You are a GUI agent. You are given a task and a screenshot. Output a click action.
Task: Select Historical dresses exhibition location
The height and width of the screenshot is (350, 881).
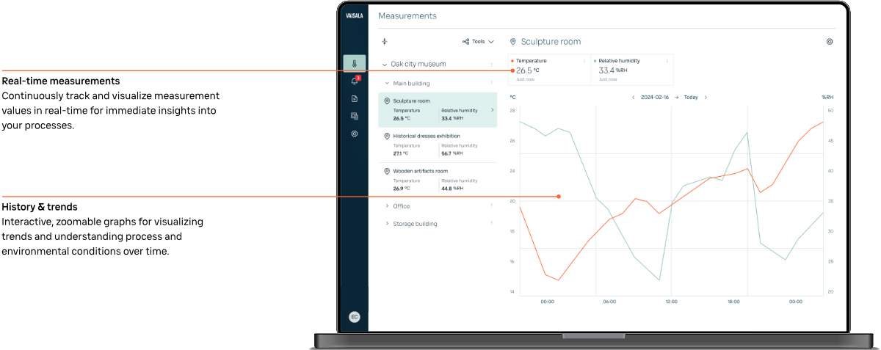[x=427, y=136]
